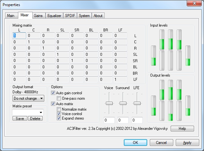This screenshot has height=151, width=204.
Task: Open the About tab
Action: 98,16
